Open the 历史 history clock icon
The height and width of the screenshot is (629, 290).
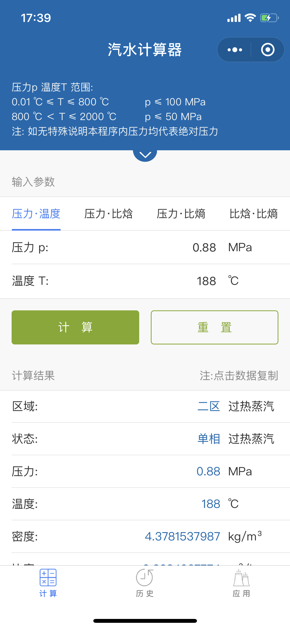coord(145,577)
